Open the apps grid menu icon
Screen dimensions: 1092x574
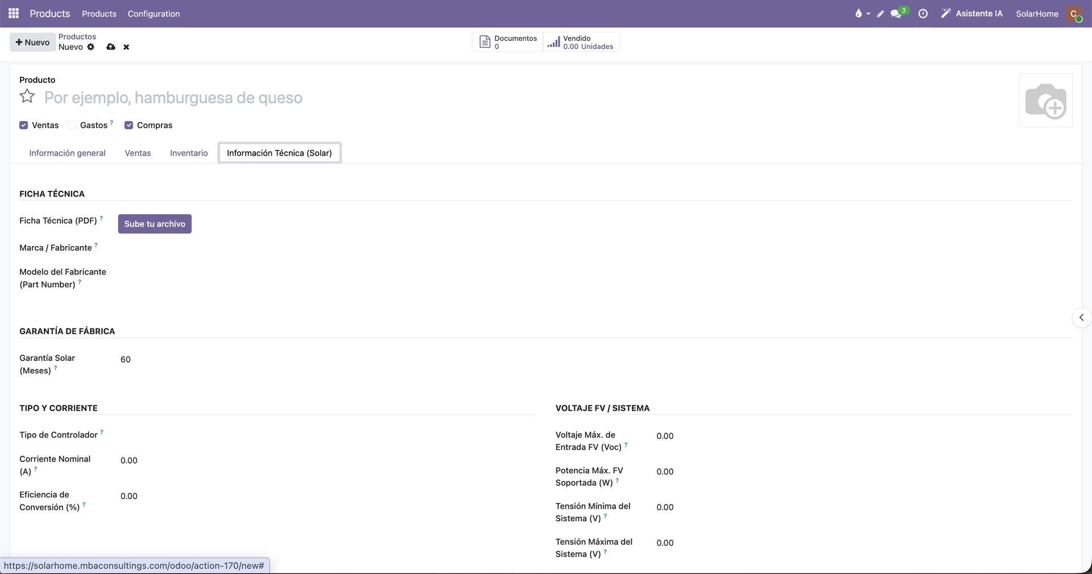click(14, 13)
